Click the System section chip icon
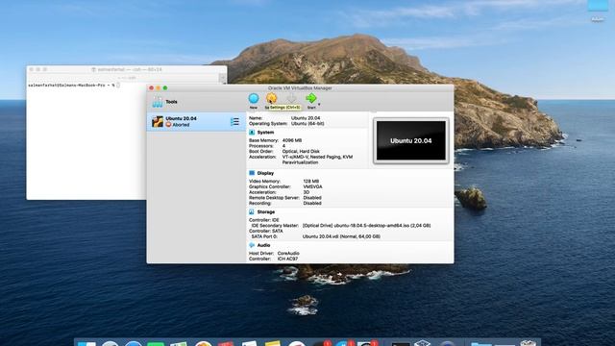The width and height of the screenshot is (615, 346). (252, 133)
